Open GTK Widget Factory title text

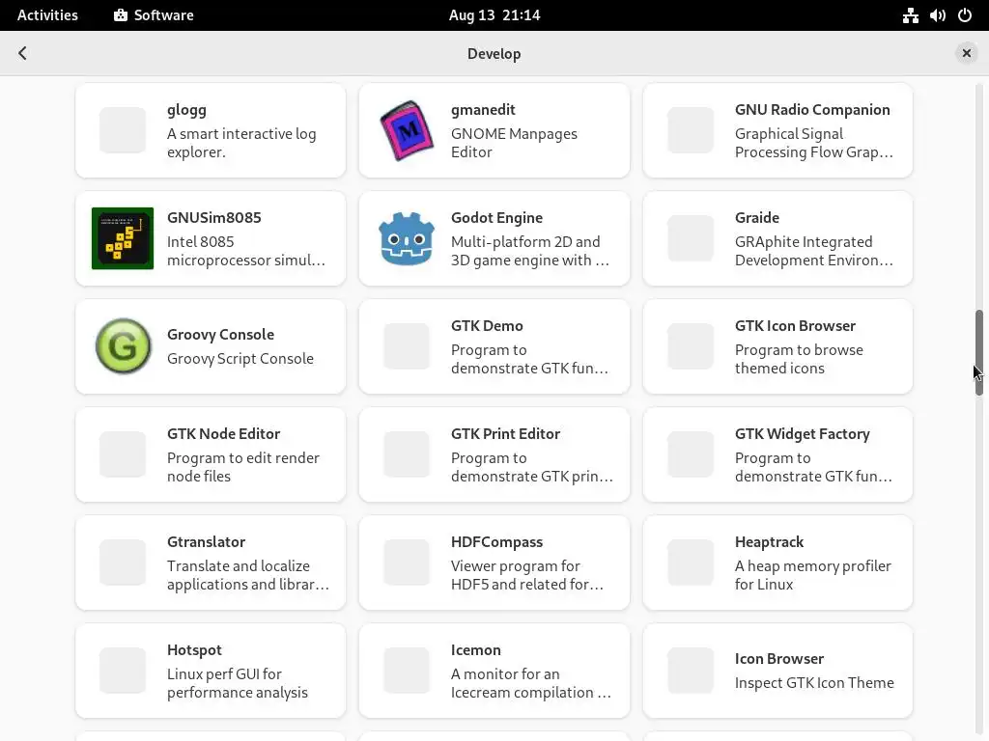[x=802, y=434]
